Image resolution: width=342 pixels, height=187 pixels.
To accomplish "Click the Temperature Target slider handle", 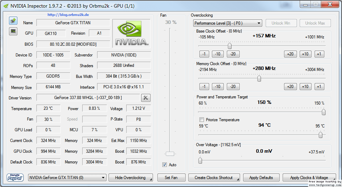I will tap(320, 135).
